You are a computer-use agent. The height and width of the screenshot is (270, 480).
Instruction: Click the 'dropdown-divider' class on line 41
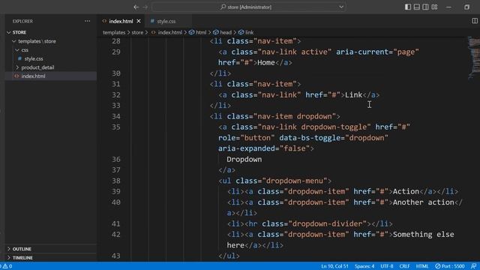(x=327, y=223)
